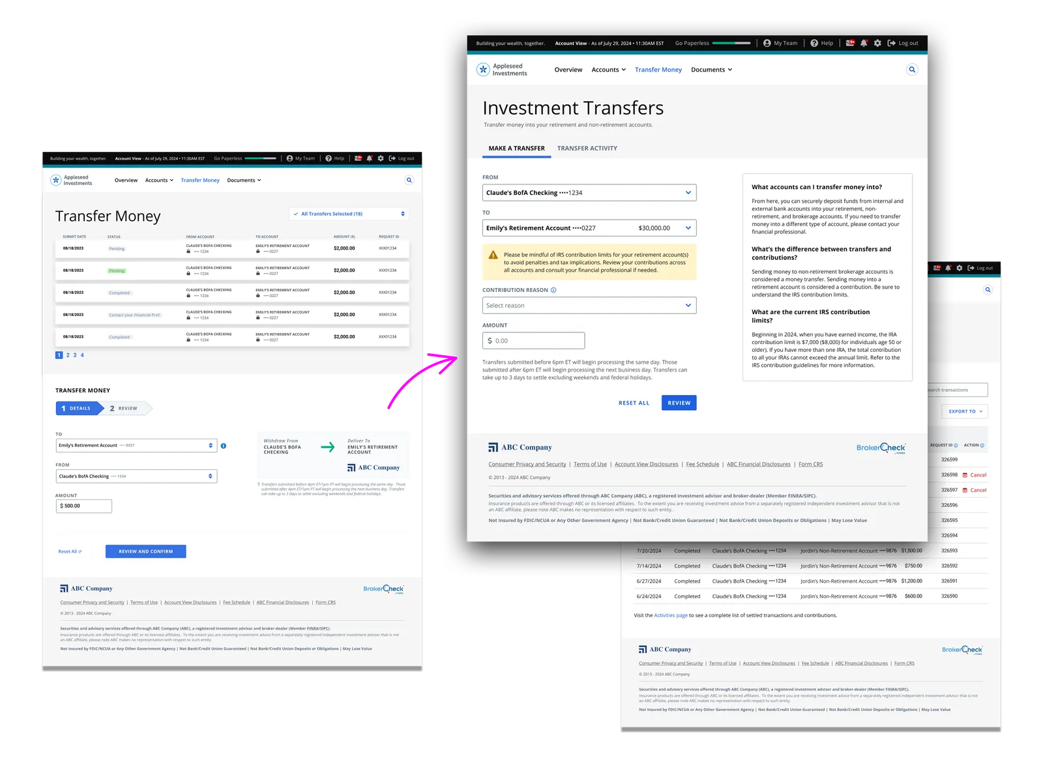Click the search icon in Investment Transfers window
Image resolution: width=1043 pixels, height=782 pixels.
tap(912, 70)
